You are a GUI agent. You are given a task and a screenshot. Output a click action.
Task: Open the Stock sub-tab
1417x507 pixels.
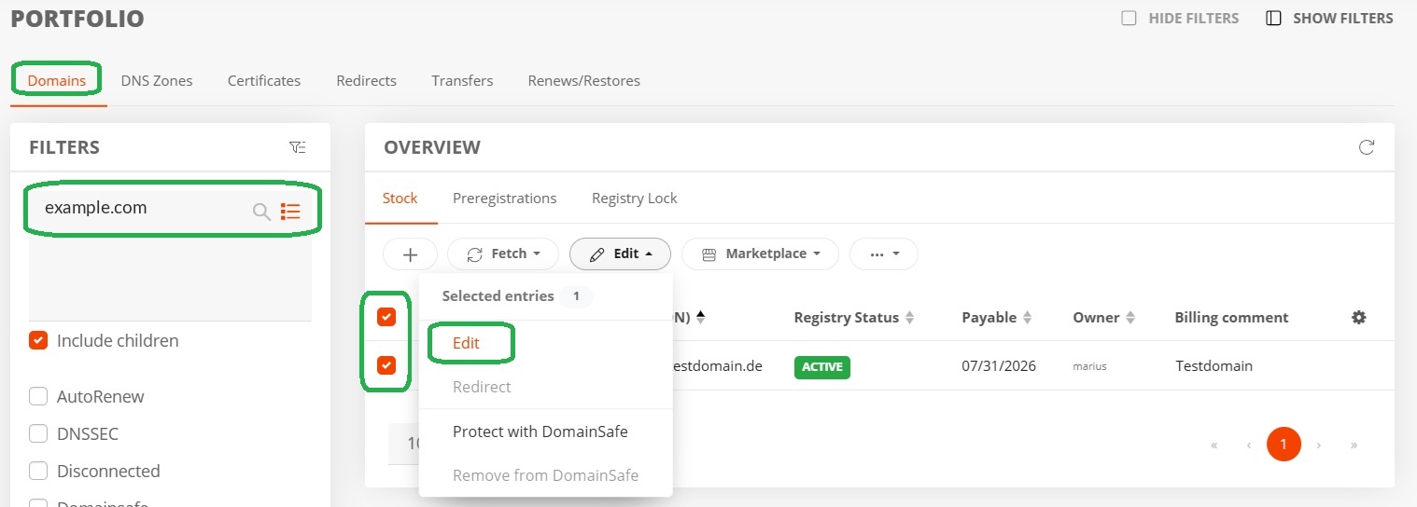pyautogui.click(x=400, y=198)
